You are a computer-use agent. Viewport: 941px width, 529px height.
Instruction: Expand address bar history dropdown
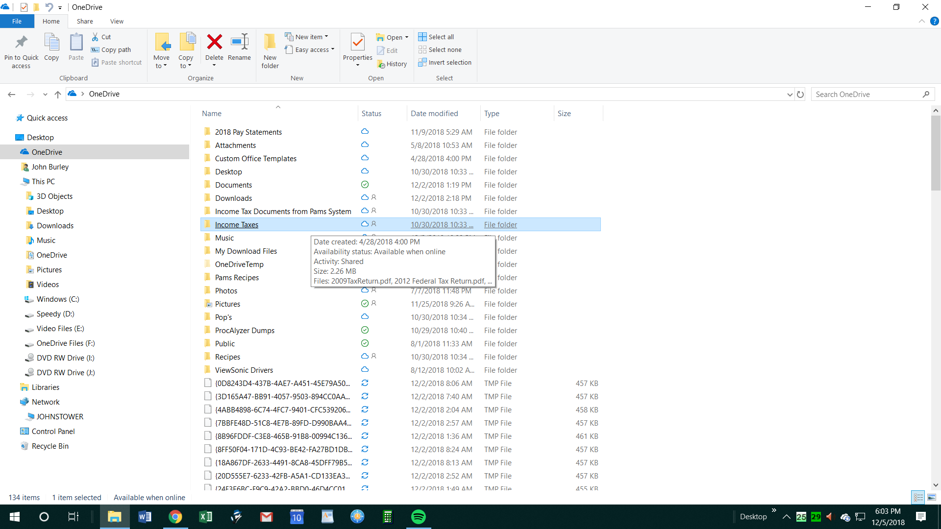pos(790,94)
